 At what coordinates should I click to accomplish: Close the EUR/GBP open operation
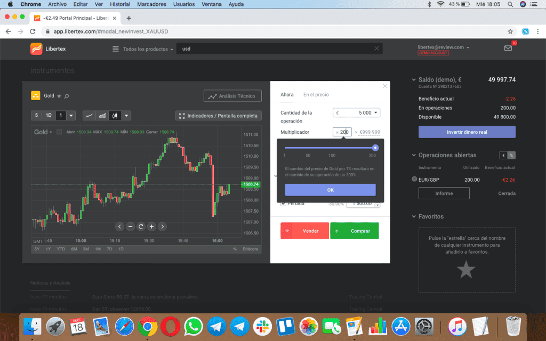(415, 179)
